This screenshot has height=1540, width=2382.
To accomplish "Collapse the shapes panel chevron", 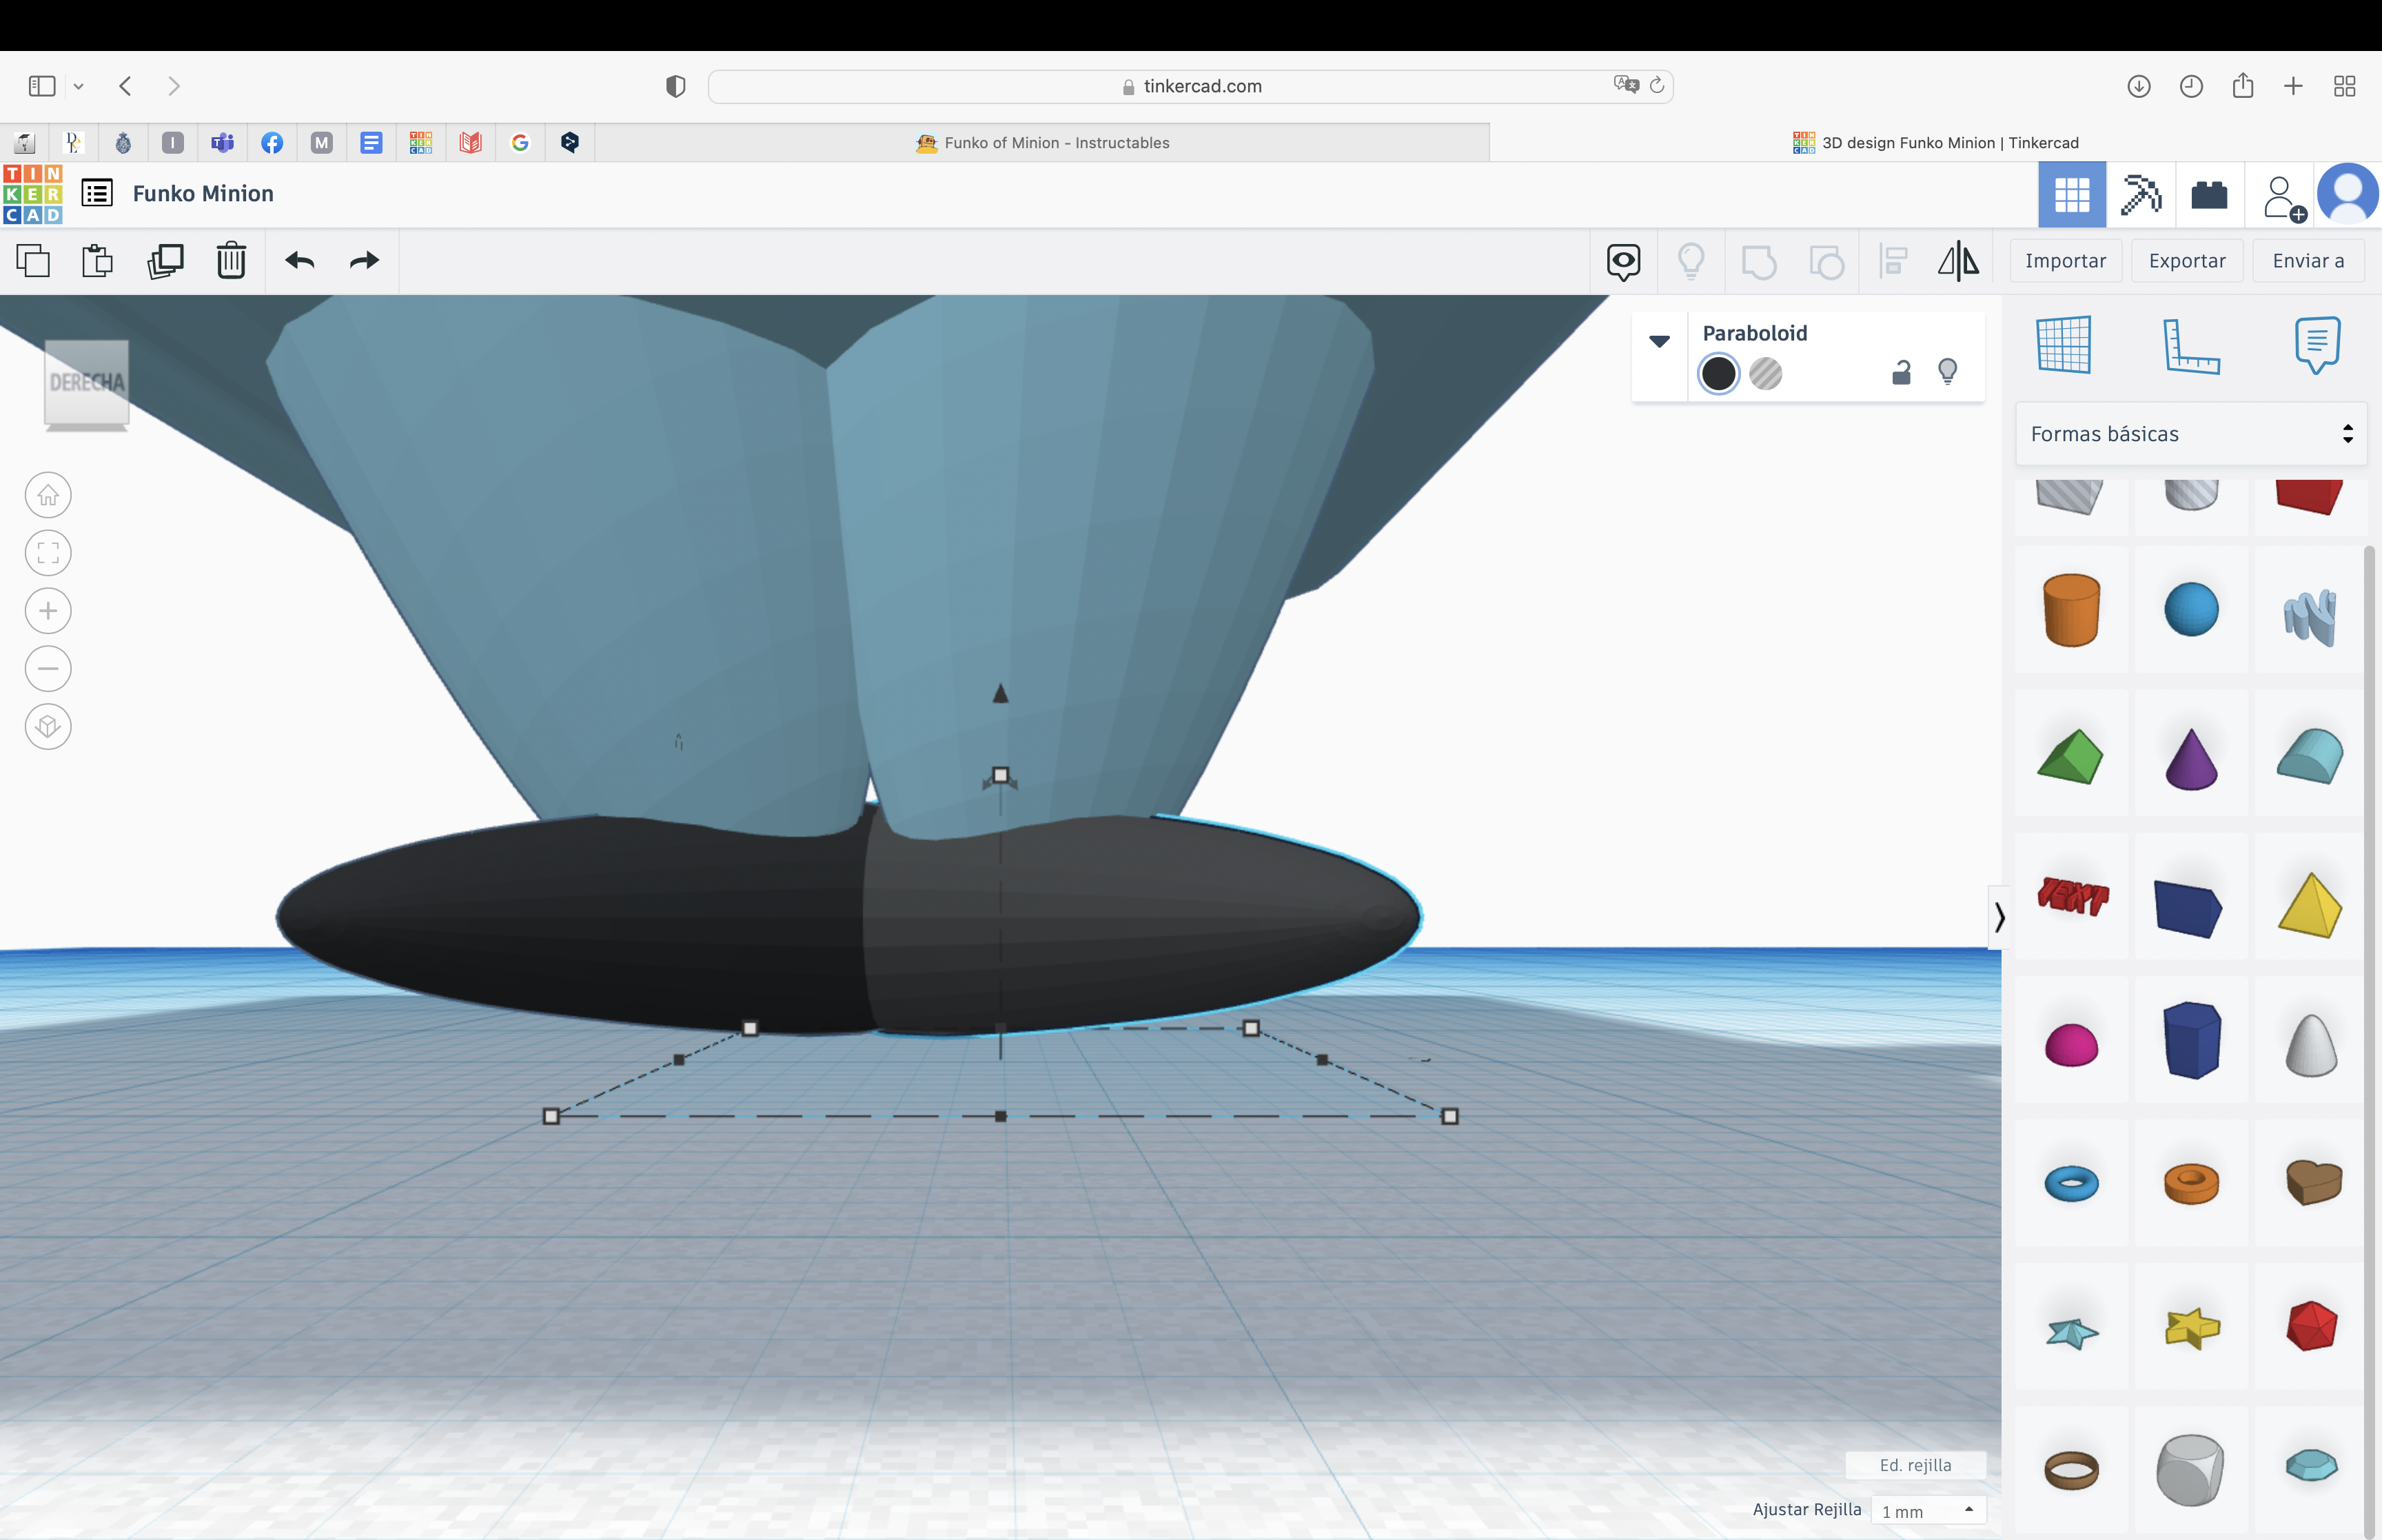I will [x=1998, y=917].
